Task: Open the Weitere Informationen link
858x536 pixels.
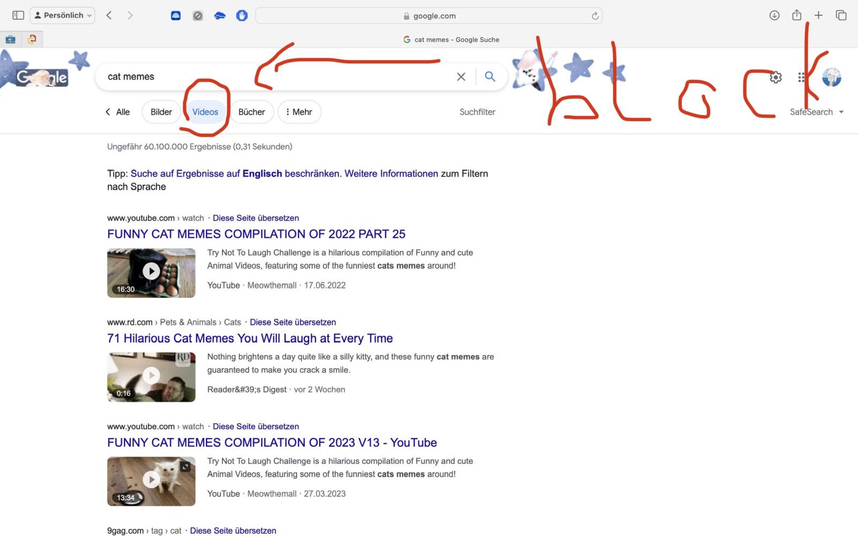Action: coord(391,174)
